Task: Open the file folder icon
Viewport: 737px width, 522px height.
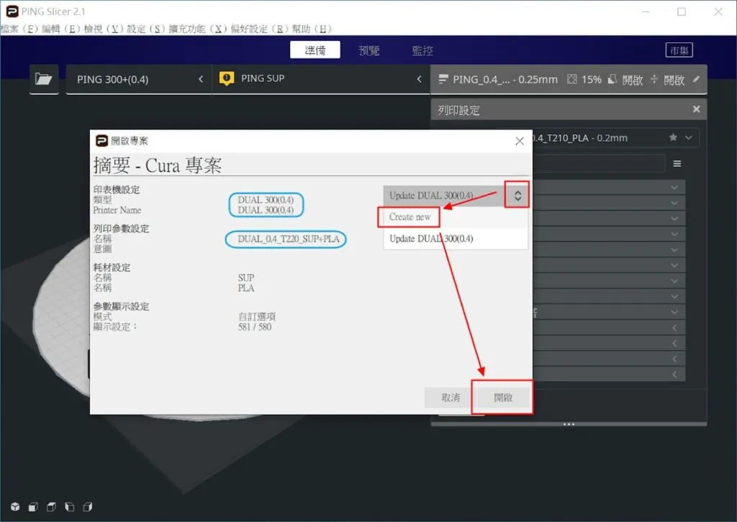Action: pyautogui.click(x=44, y=79)
